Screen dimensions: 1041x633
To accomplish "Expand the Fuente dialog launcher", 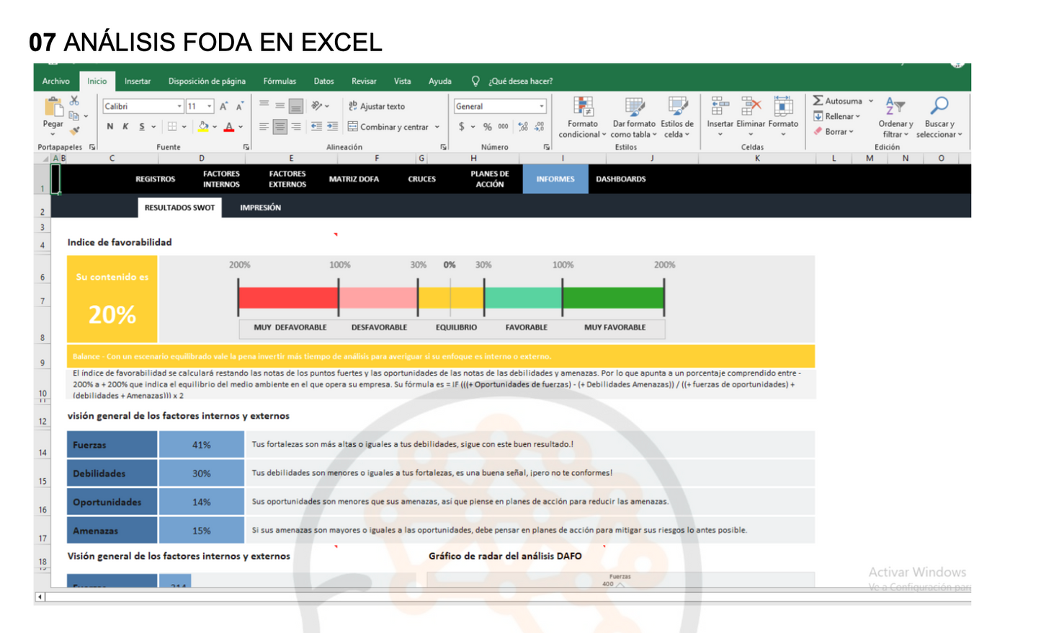I will pyautogui.click(x=246, y=147).
